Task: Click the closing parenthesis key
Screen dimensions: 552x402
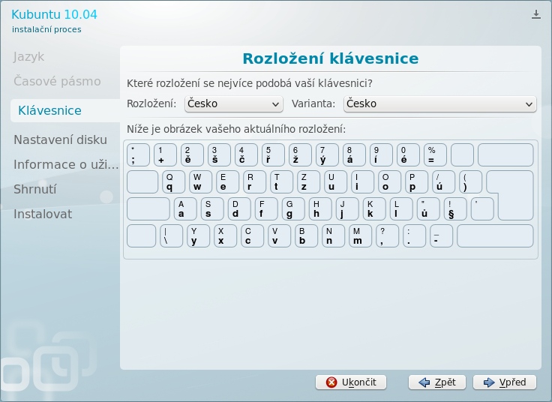Action: (471, 182)
